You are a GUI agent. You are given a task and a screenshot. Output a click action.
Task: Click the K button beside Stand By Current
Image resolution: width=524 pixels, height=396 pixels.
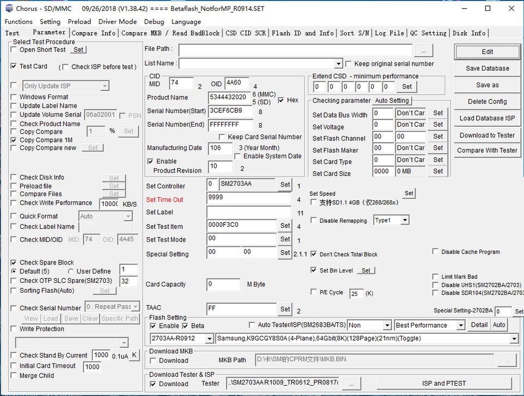click(134, 355)
